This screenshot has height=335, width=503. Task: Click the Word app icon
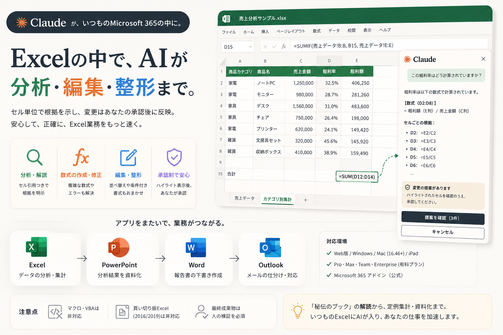point(196,247)
